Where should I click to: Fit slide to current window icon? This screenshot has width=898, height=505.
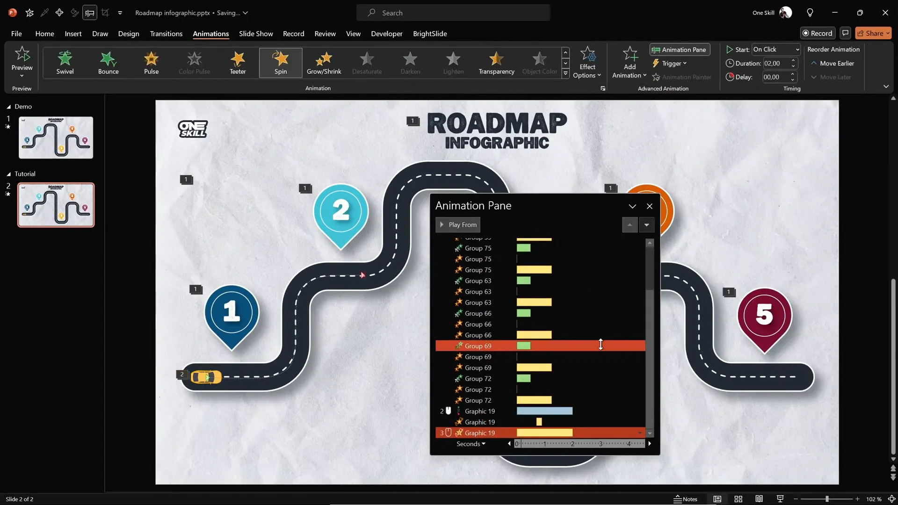(x=891, y=499)
